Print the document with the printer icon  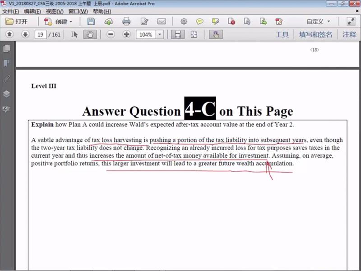(126, 21)
